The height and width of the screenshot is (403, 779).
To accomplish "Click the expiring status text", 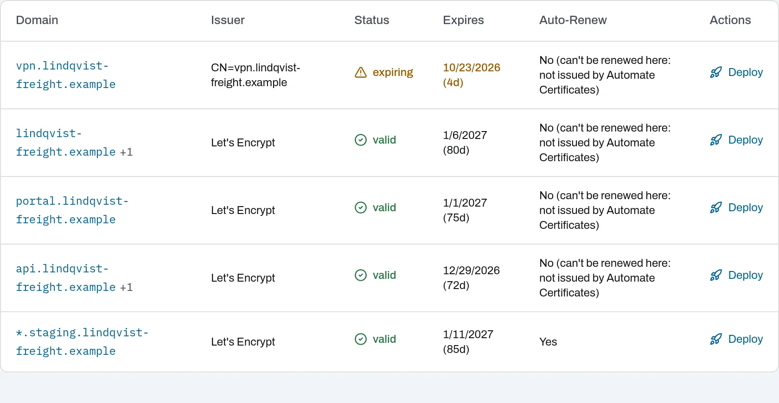I will tap(393, 72).
